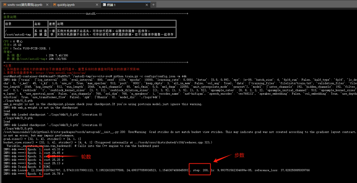The image size is (357, 183).
Task: Click the system disk usage '25% 7.4G/30G'
Action: (x=59, y=55)
